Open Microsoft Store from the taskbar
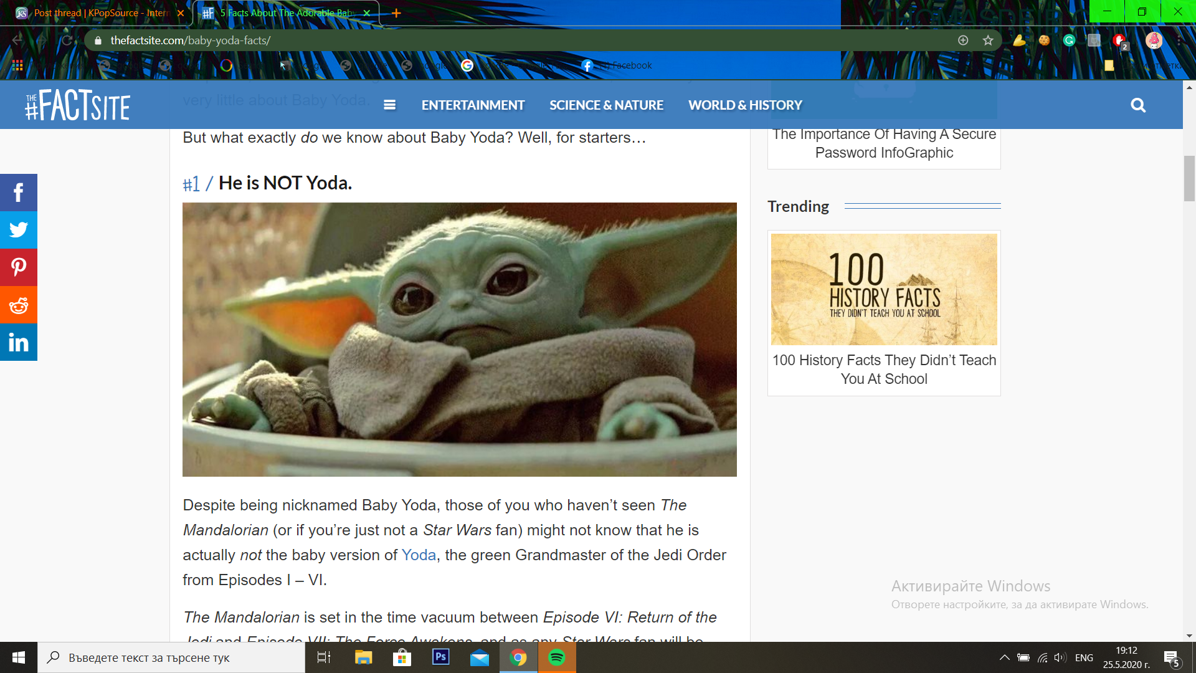The height and width of the screenshot is (673, 1196). click(402, 657)
